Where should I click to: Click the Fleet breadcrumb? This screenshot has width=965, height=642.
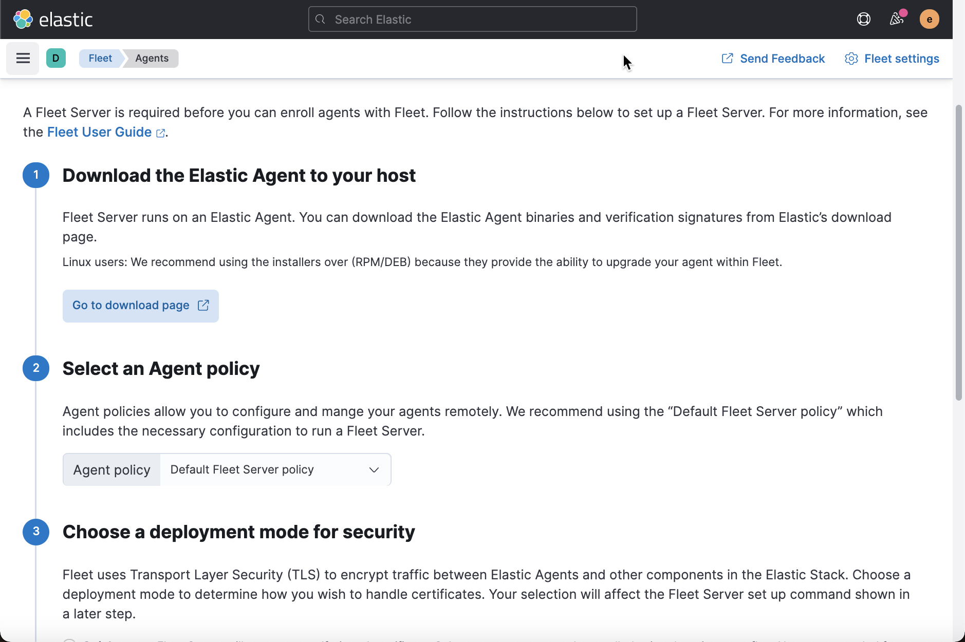100,58
